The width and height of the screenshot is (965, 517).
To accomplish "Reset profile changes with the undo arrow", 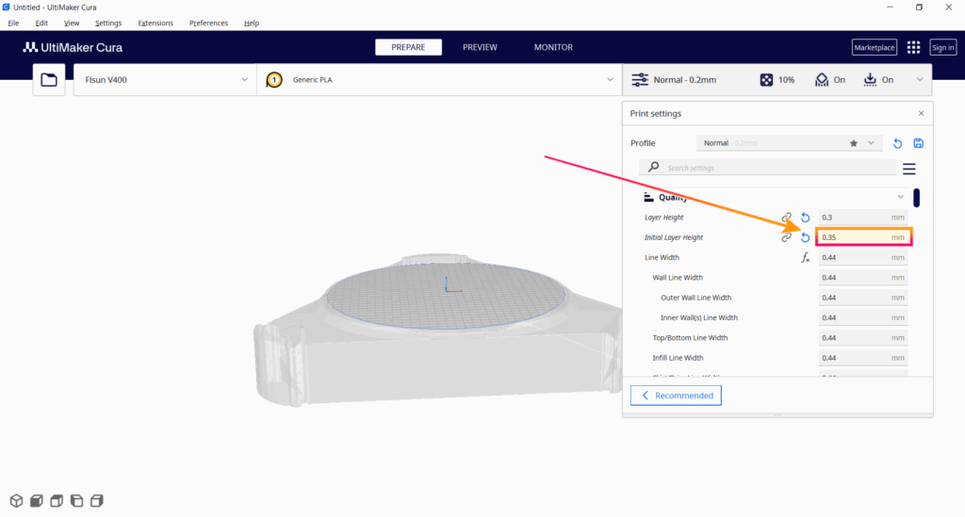I will 897,143.
